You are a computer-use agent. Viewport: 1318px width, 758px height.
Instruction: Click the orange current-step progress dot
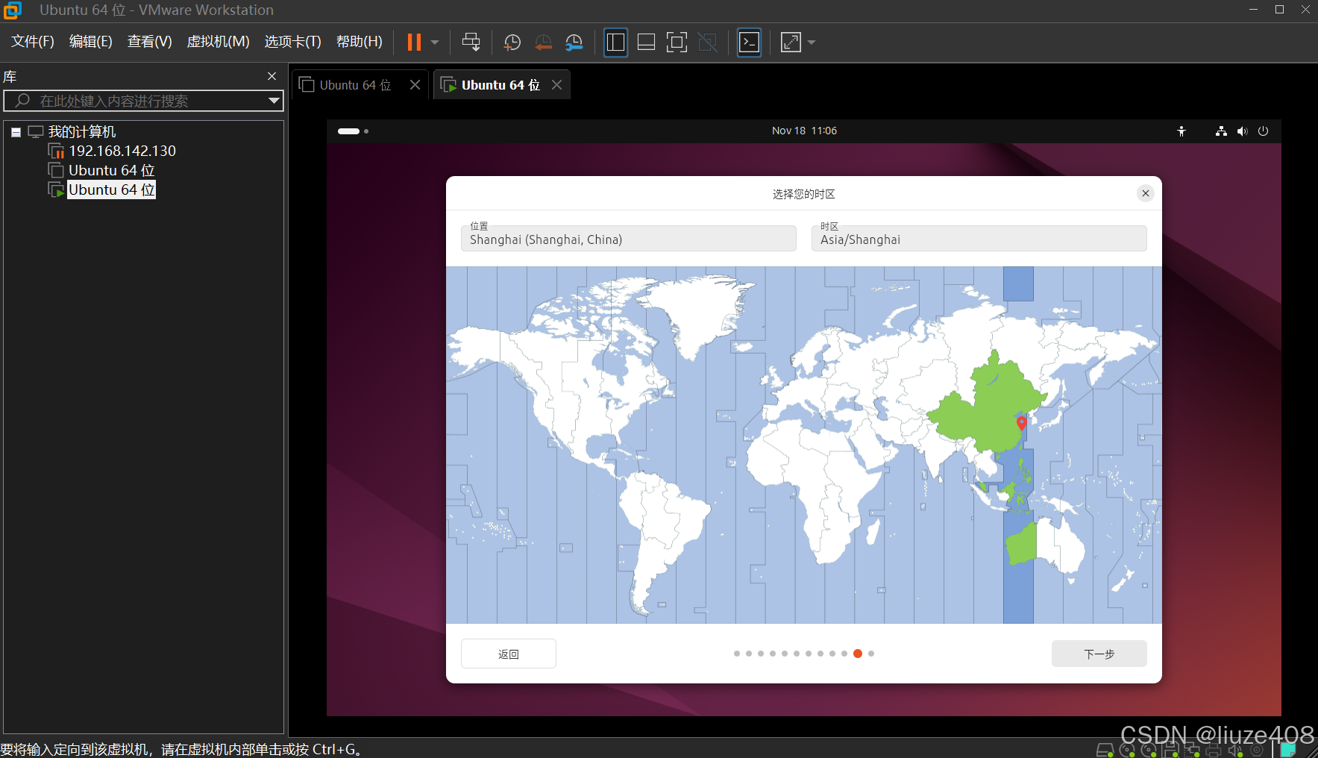pos(858,654)
